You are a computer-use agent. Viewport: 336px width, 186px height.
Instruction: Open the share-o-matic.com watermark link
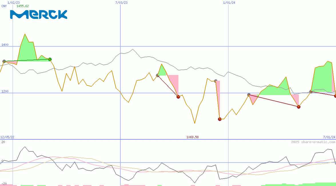(x=313, y=142)
